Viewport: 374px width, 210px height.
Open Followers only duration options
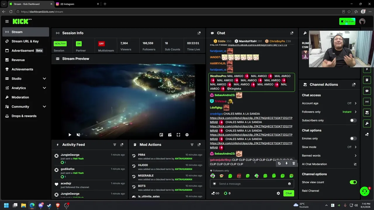click(329, 112)
